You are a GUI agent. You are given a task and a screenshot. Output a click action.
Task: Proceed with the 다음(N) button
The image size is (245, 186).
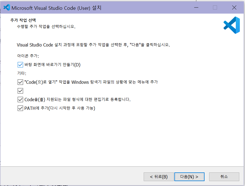point(189,177)
